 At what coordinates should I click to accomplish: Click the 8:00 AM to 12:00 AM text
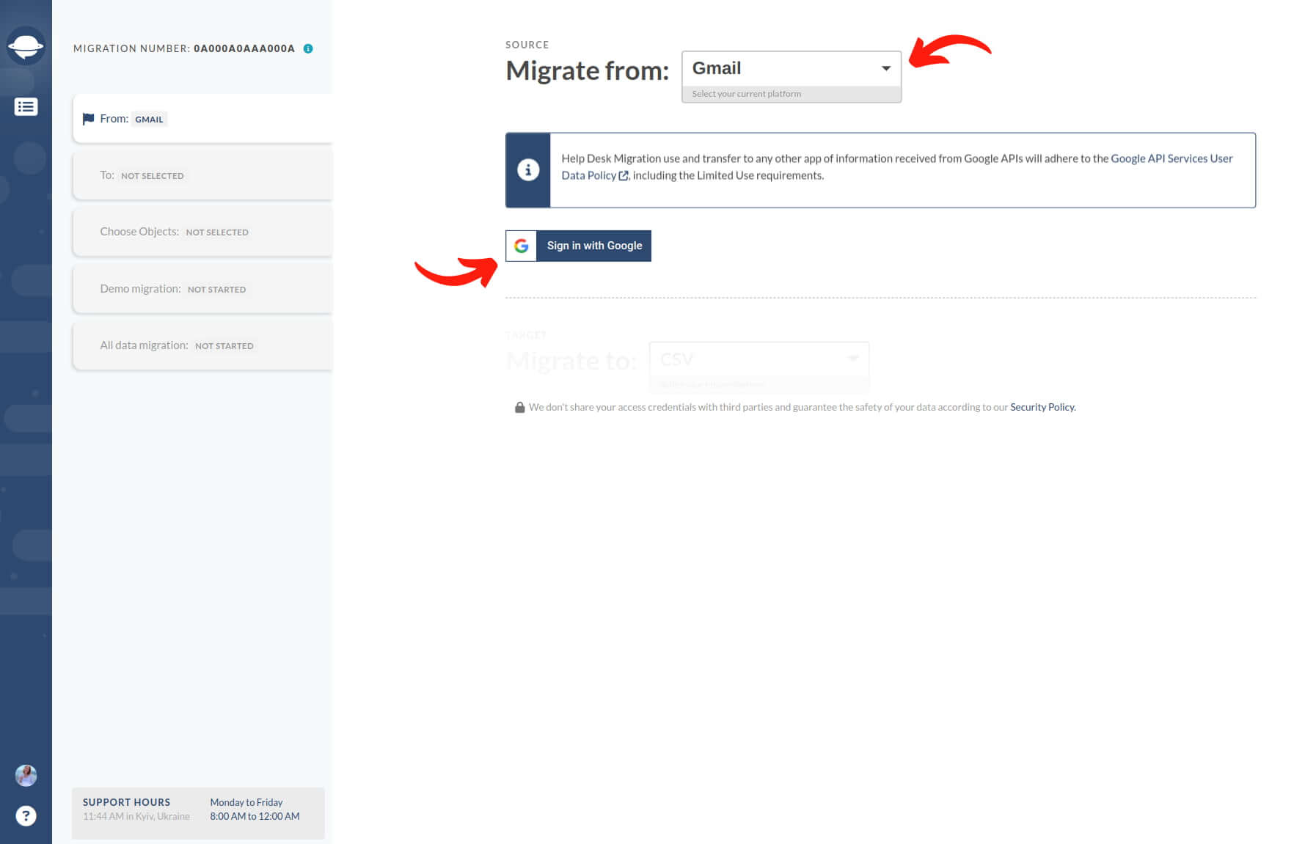coord(255,816)
